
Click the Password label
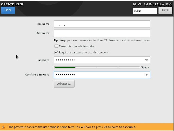coord(43,60)
